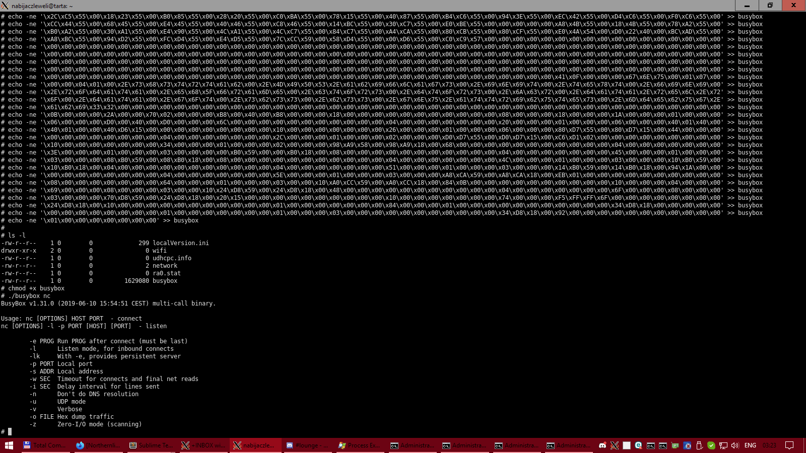
Task: Click the green checkmark security tray icon
Action: click(711, 445)
